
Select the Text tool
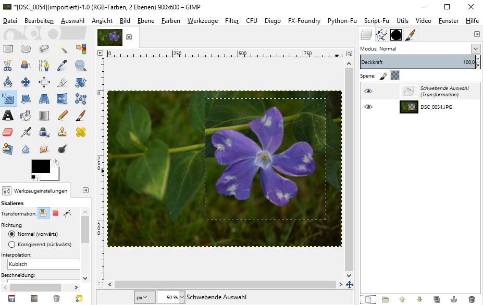coord(8,115)
